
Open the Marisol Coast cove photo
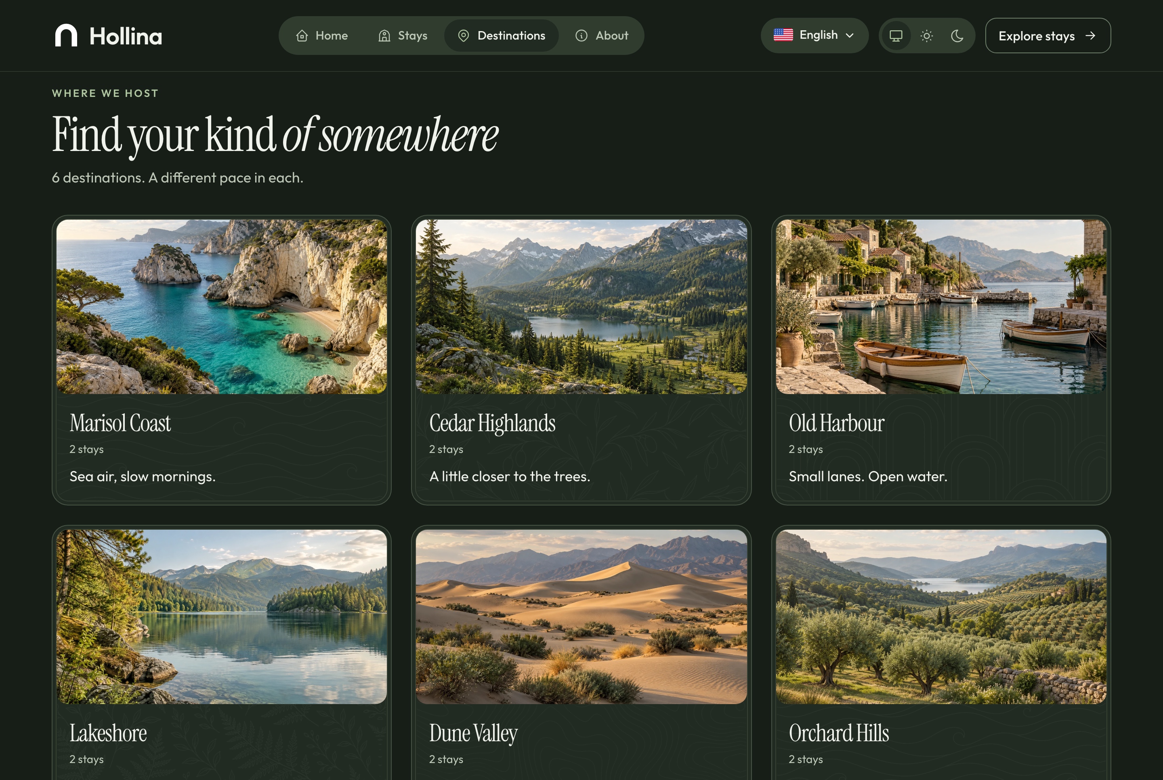click(x=222, y=306)
